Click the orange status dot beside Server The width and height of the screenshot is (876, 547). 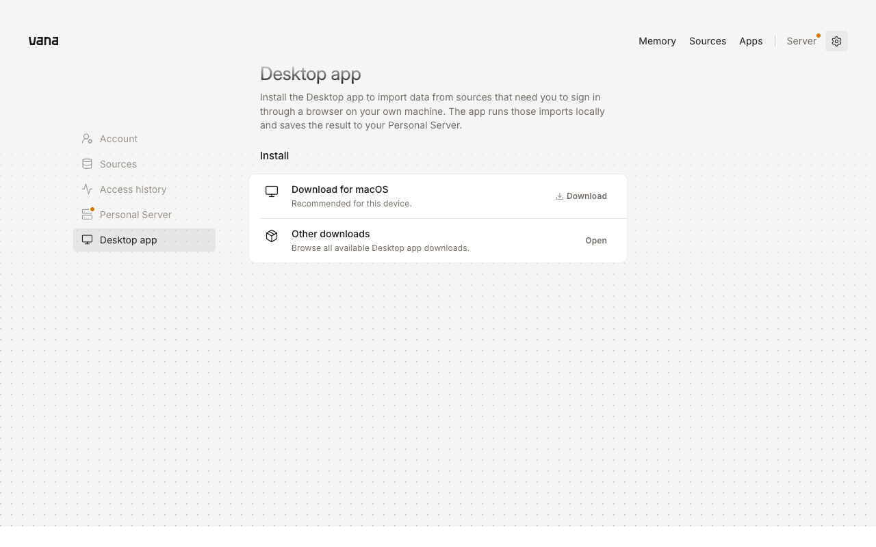coord(819,36)
